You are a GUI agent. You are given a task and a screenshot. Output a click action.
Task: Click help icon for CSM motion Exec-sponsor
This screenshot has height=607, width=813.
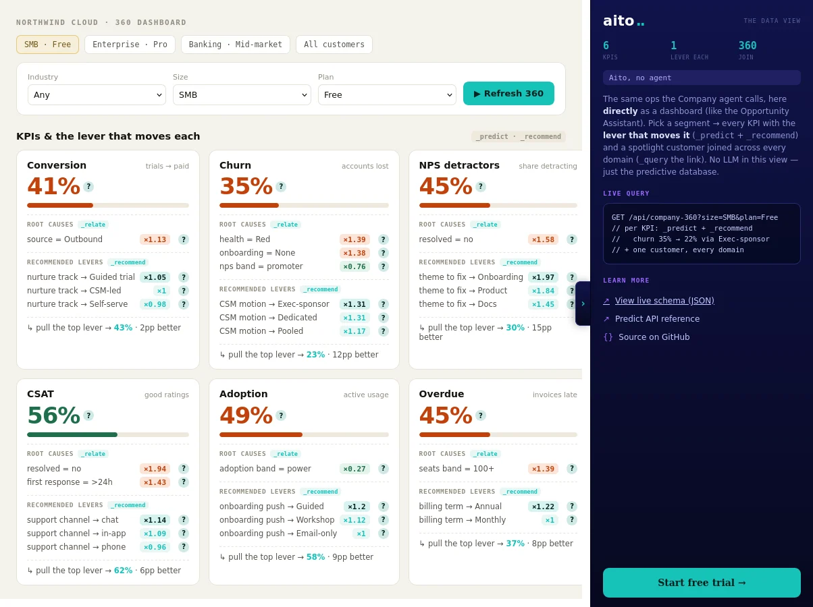[x=384, y=304]
